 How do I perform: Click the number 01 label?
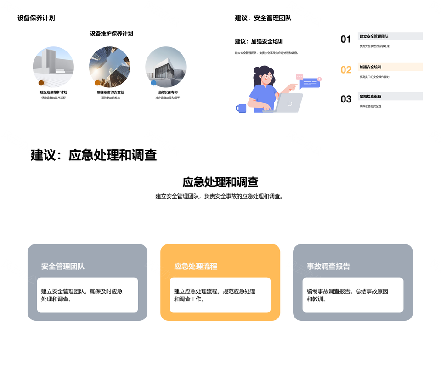click(x=345, y=40)
